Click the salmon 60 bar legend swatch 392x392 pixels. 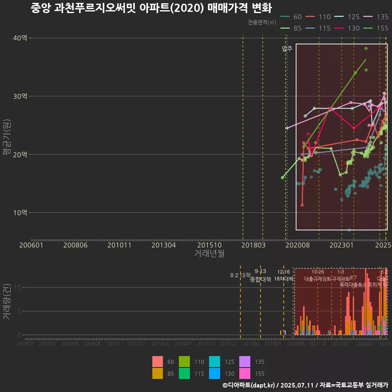(x=158, y=361)
